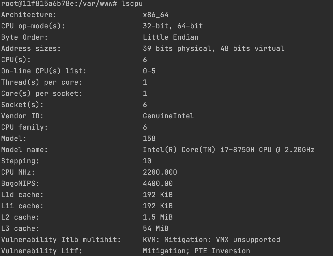Click the Stepping value 10
Image resolution: width=333 pixels, height=256 pixels.
pos(147,161)
